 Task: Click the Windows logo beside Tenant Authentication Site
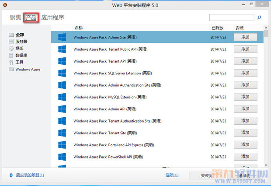coord(62,121)
